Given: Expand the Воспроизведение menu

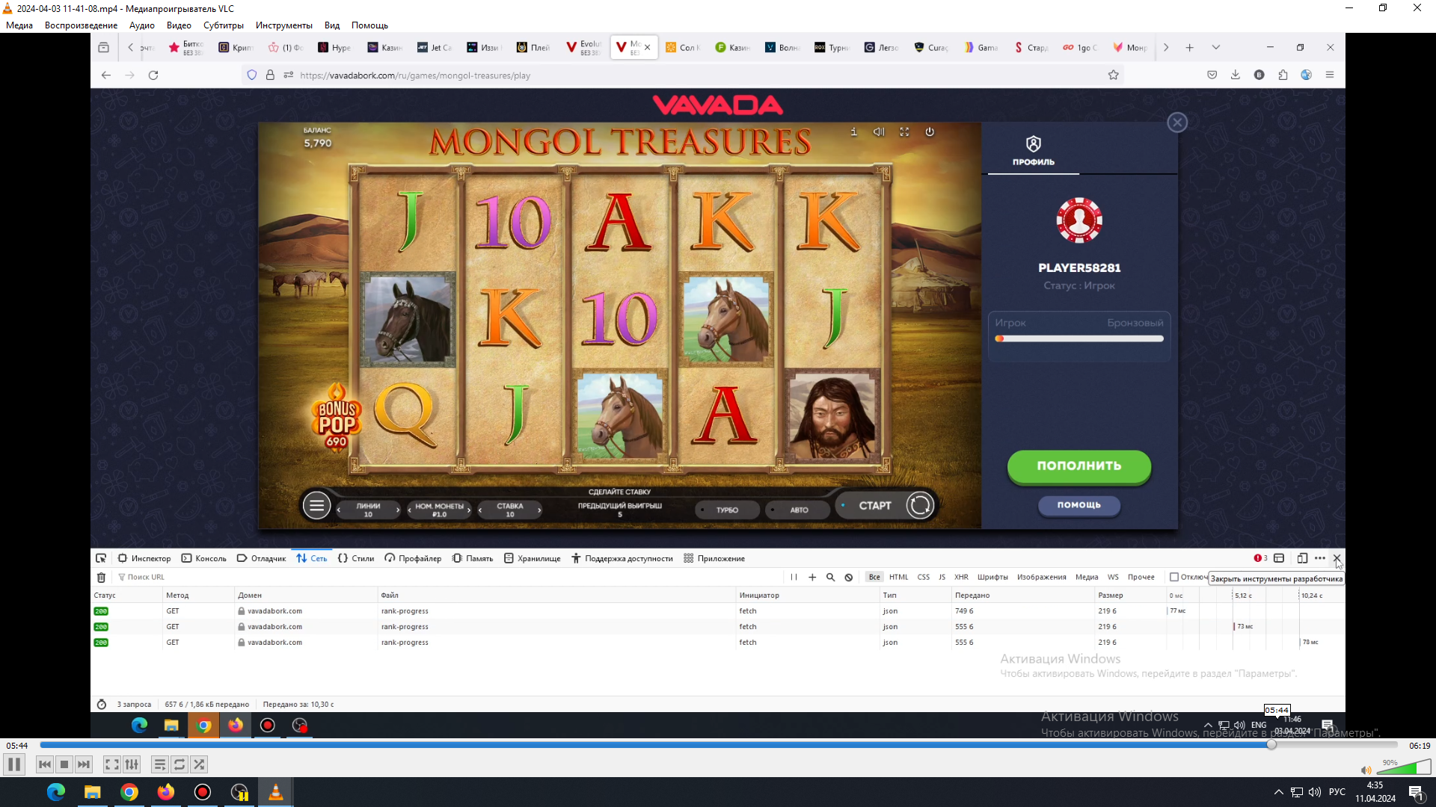Looking at the screenshot, I should 81,25.
